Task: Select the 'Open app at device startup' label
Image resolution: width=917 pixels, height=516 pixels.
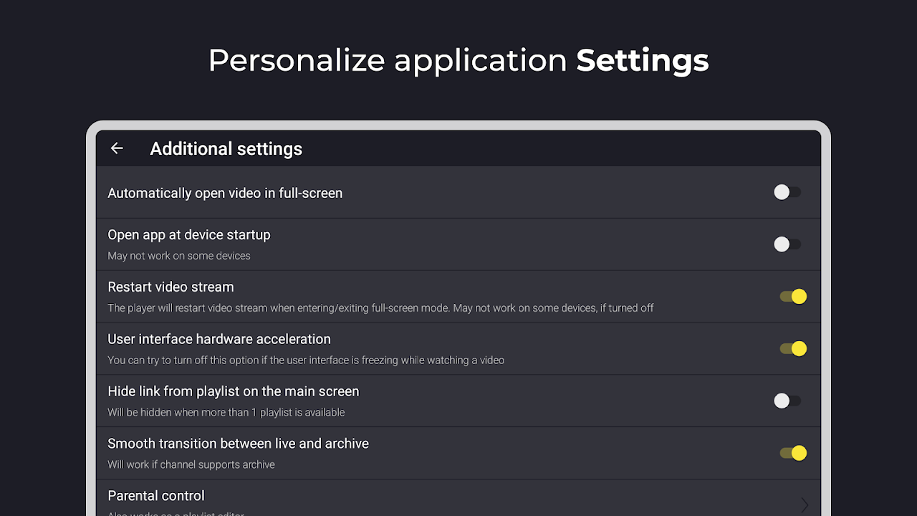Action: pos(189,235)
